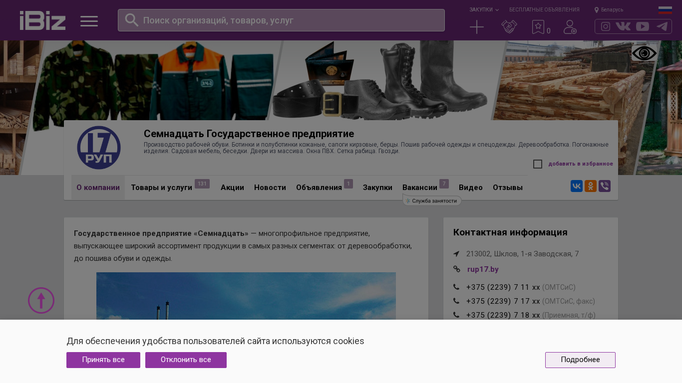Share the page via Viber

point(605,187)
